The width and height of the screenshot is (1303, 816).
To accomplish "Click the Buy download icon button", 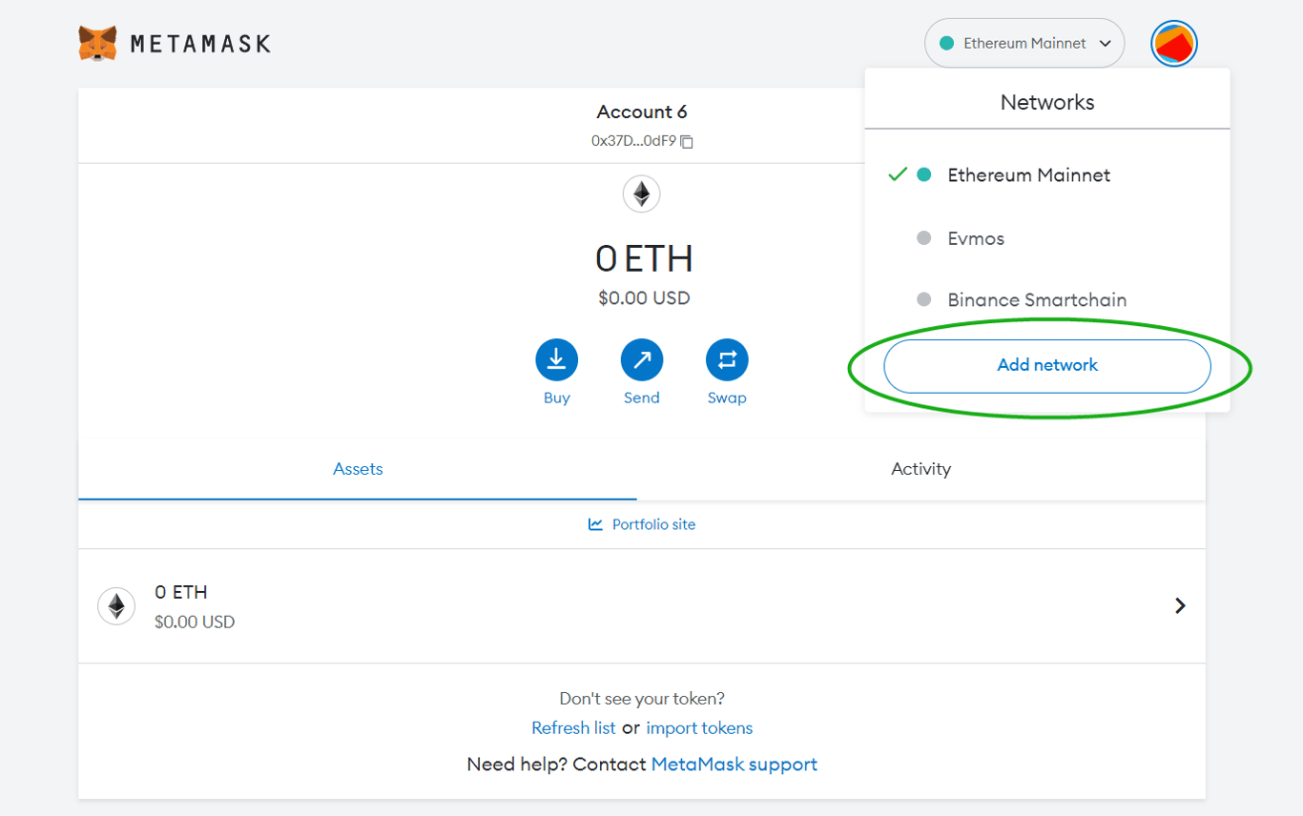I will tap(556, 359).
